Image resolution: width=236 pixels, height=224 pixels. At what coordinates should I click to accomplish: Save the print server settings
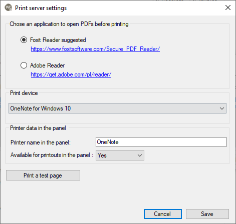click(207, 214)
